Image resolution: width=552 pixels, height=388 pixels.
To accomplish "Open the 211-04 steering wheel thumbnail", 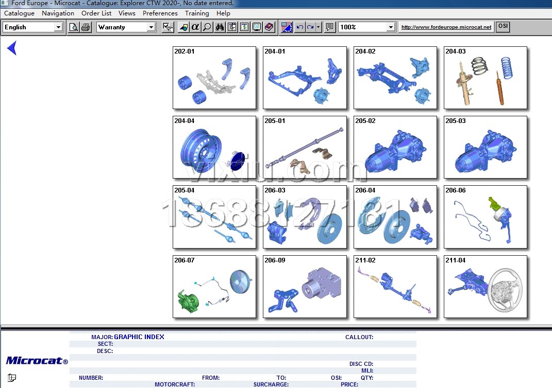I will 486,287.
